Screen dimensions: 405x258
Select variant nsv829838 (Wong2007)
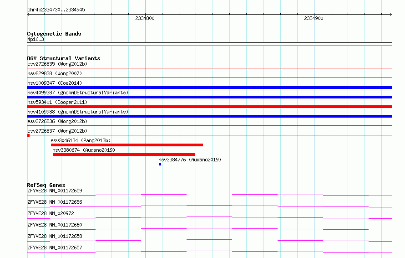(x=55, y=73)
